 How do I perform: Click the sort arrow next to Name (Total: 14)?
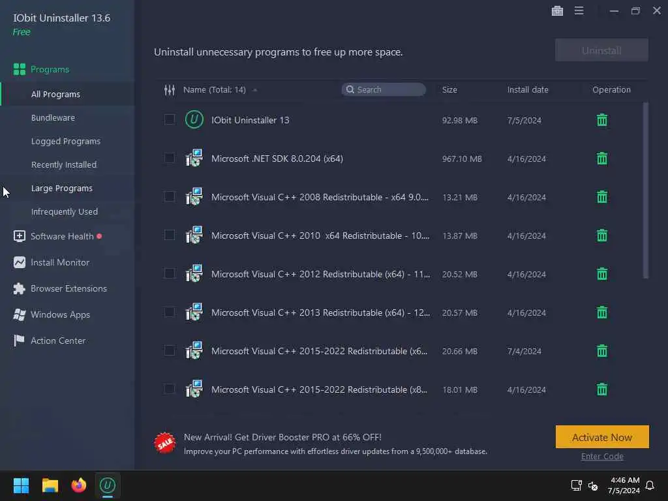pos(255,90)
